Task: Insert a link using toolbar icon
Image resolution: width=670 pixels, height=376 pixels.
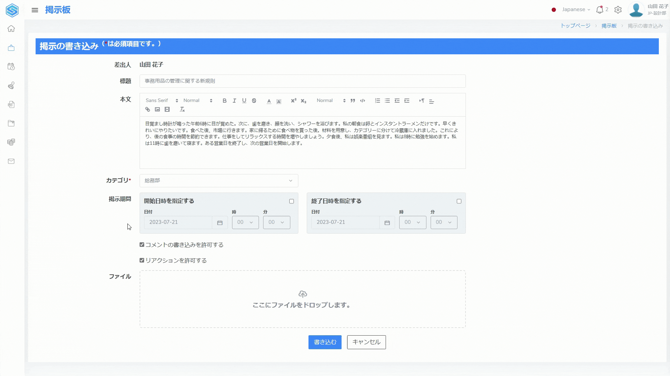Action: [148, 109]
